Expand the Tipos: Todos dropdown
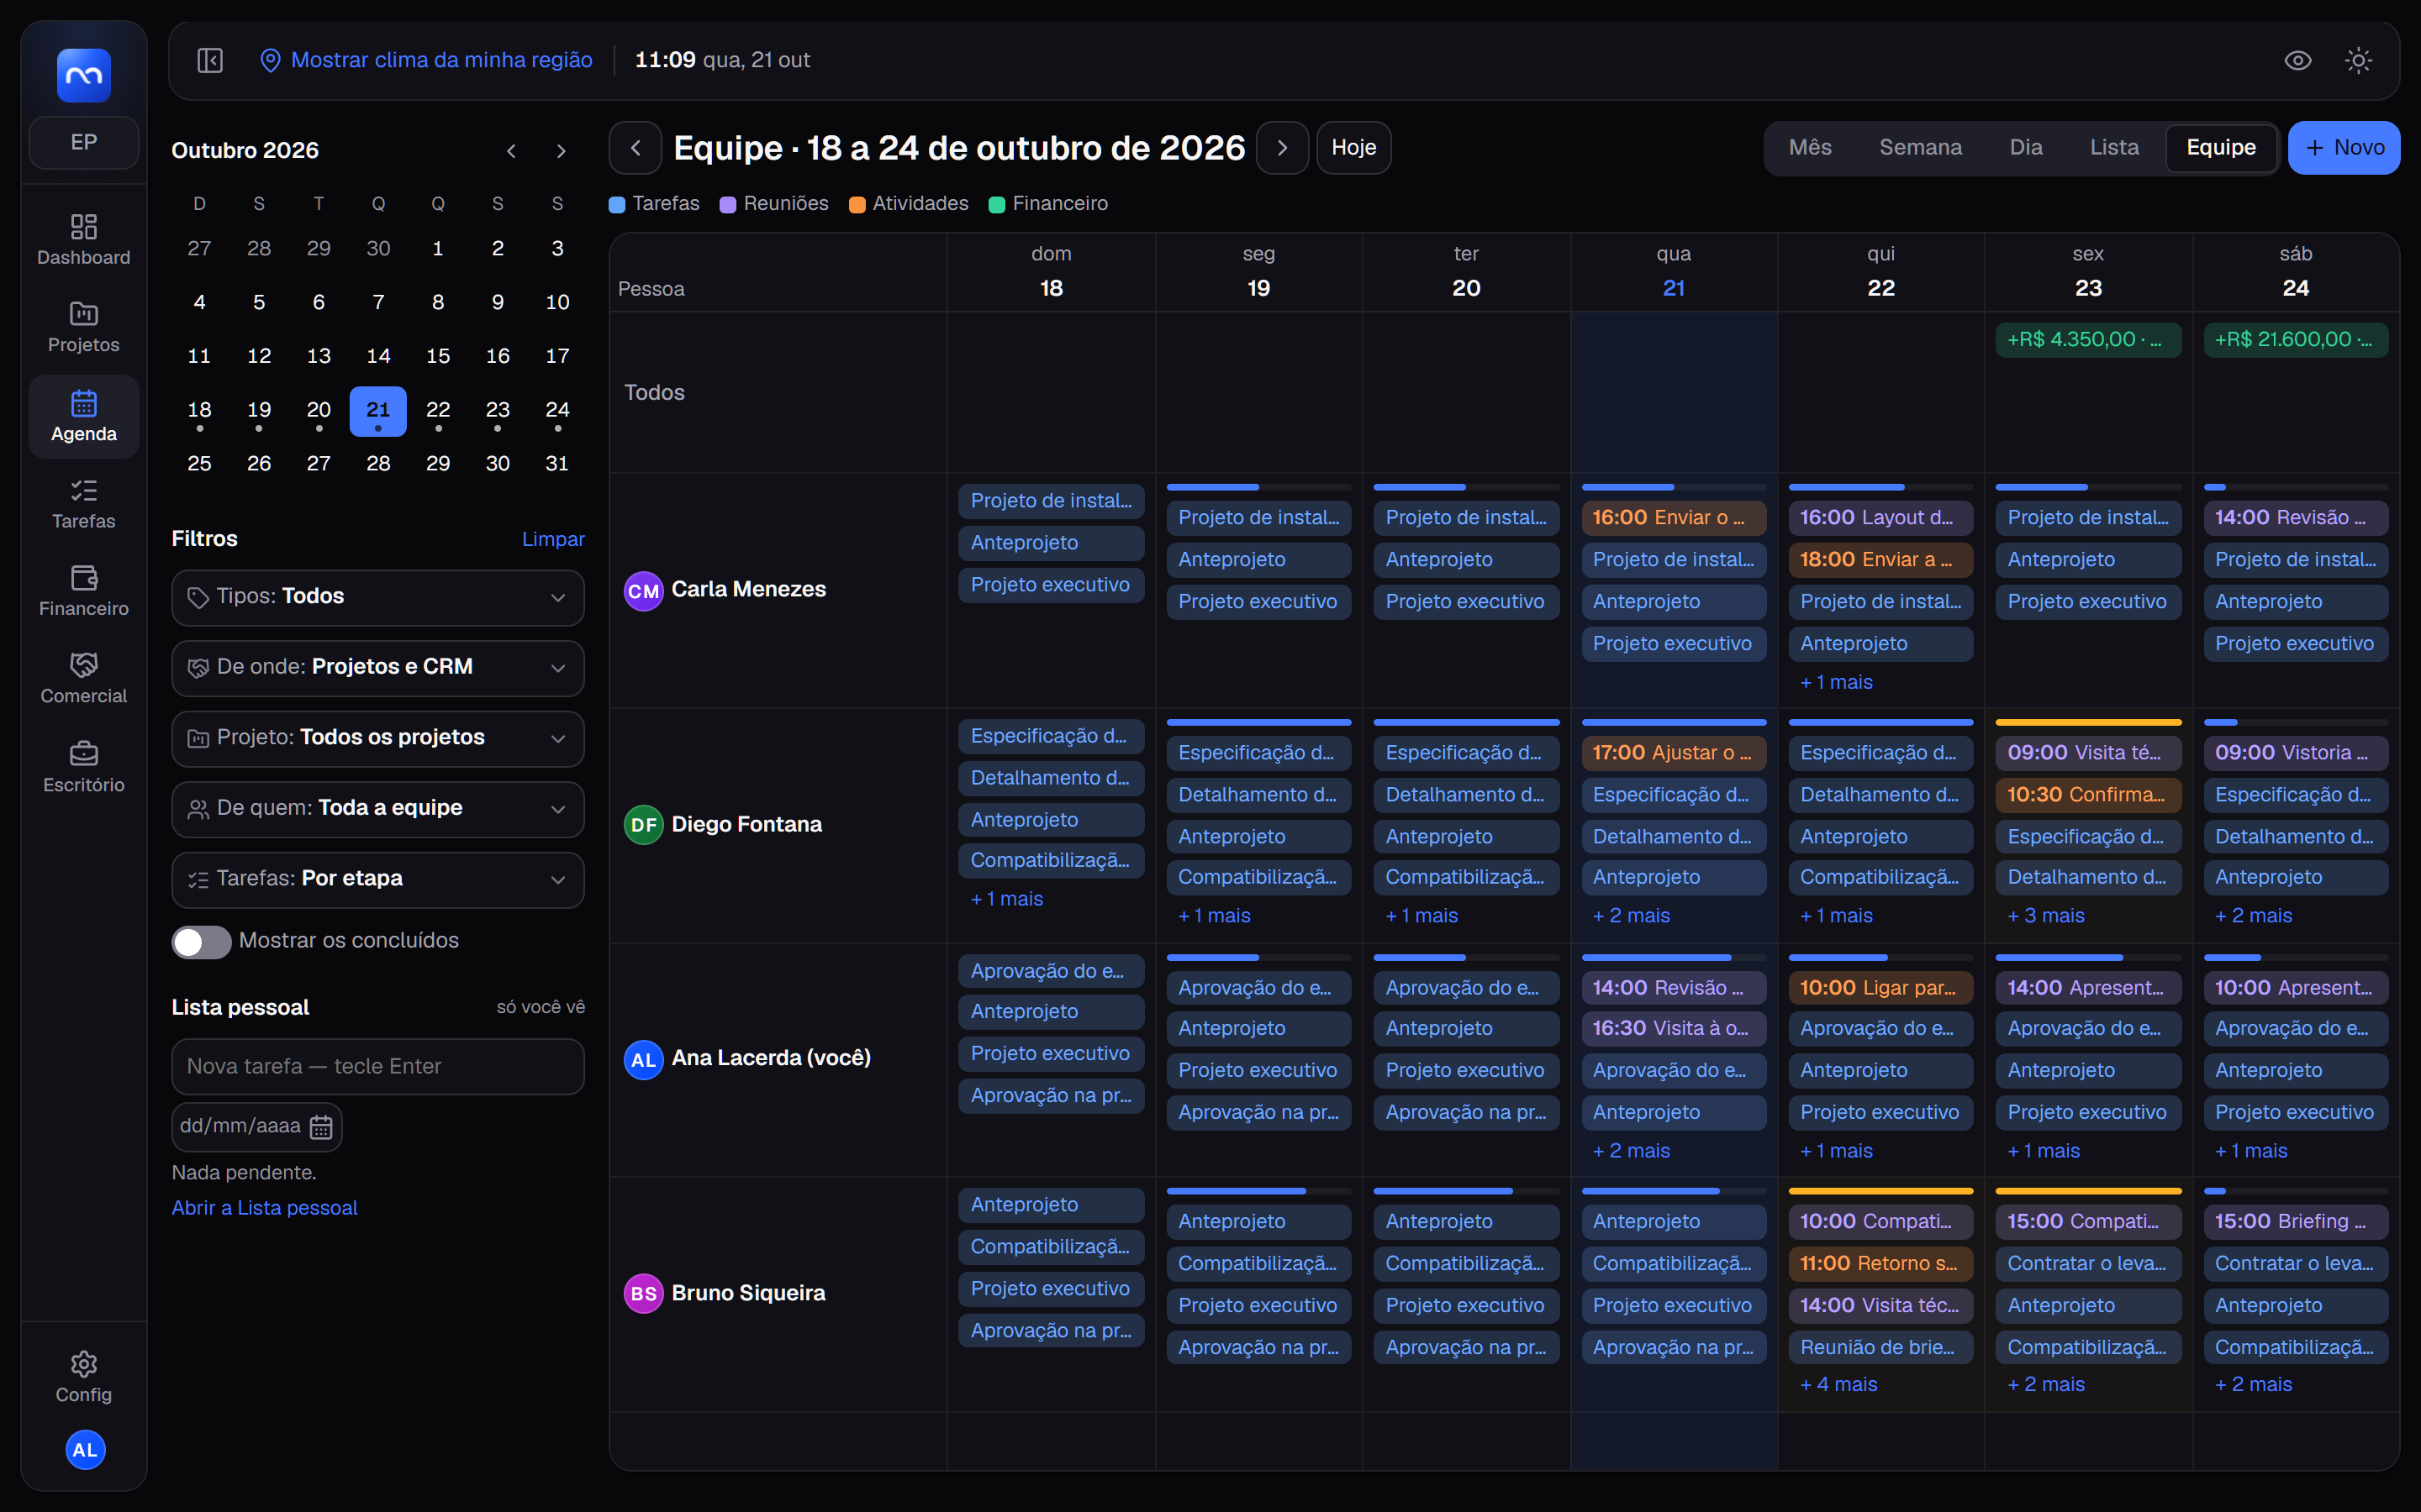The image size is (2421, 1512). (378, 597)
